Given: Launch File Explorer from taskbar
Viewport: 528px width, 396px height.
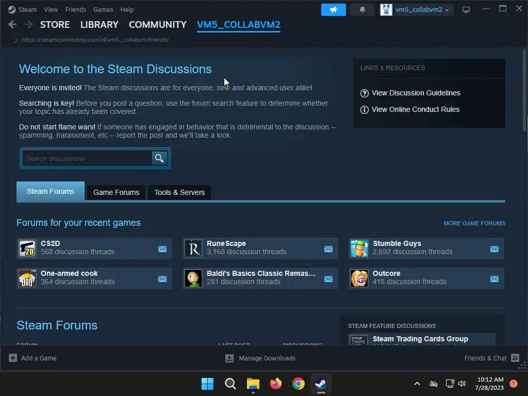Looking at the screenshot, I should coord(253,384).
